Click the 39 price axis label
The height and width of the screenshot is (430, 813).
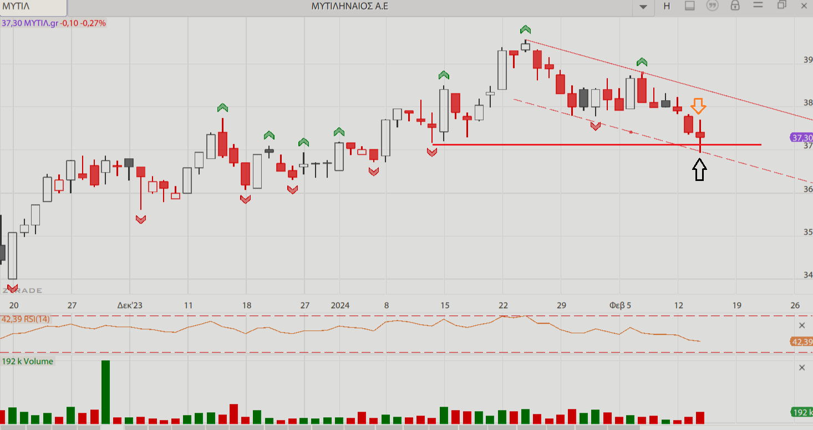point(807,60)
